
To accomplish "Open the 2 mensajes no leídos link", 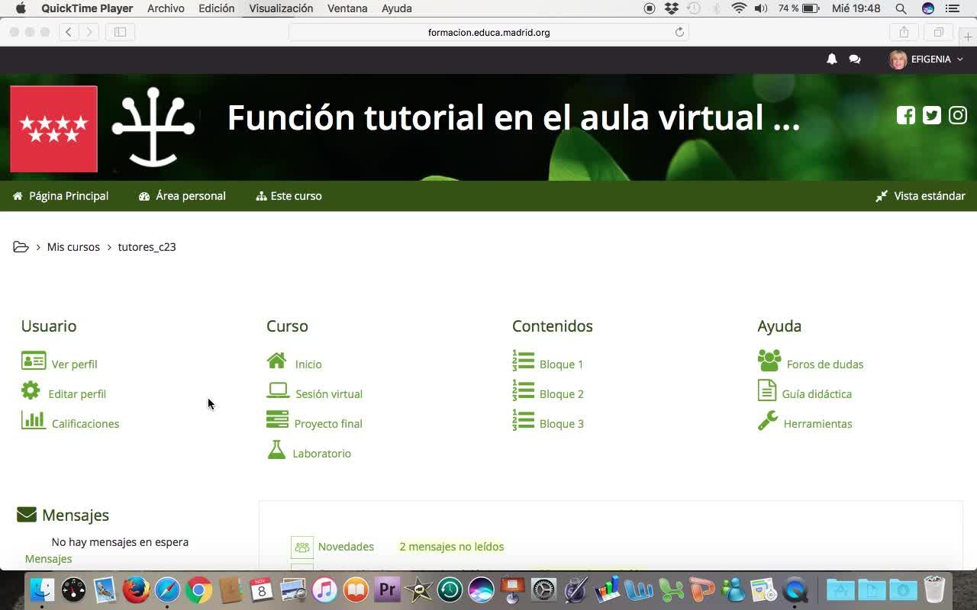I will [x=452, y=547].
